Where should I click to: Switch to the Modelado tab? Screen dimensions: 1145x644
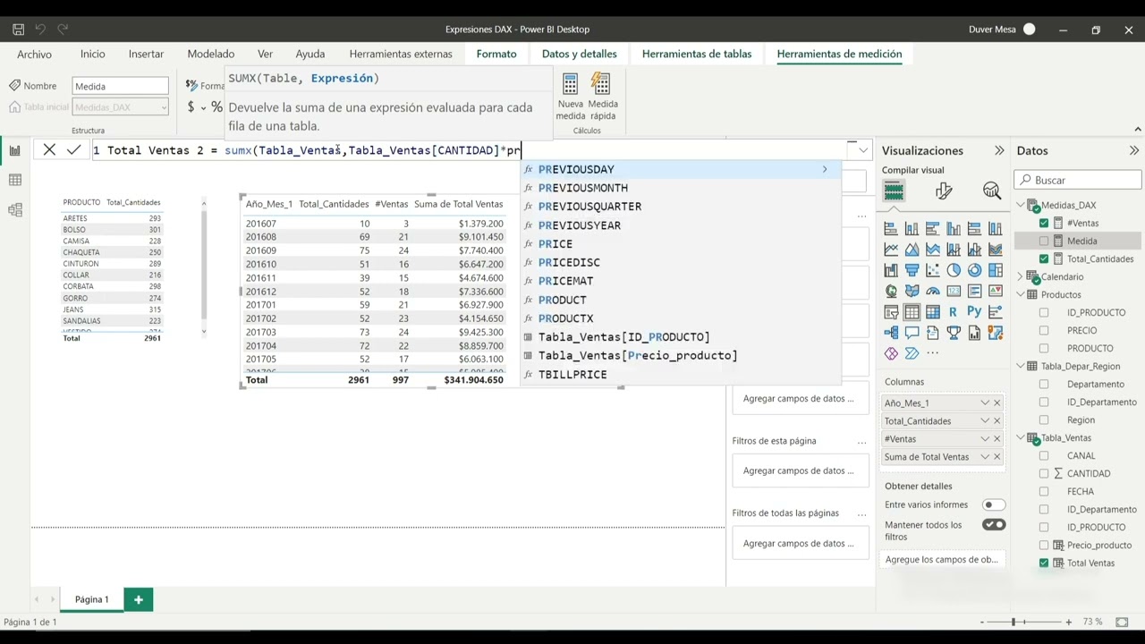(x=211, y=55)
